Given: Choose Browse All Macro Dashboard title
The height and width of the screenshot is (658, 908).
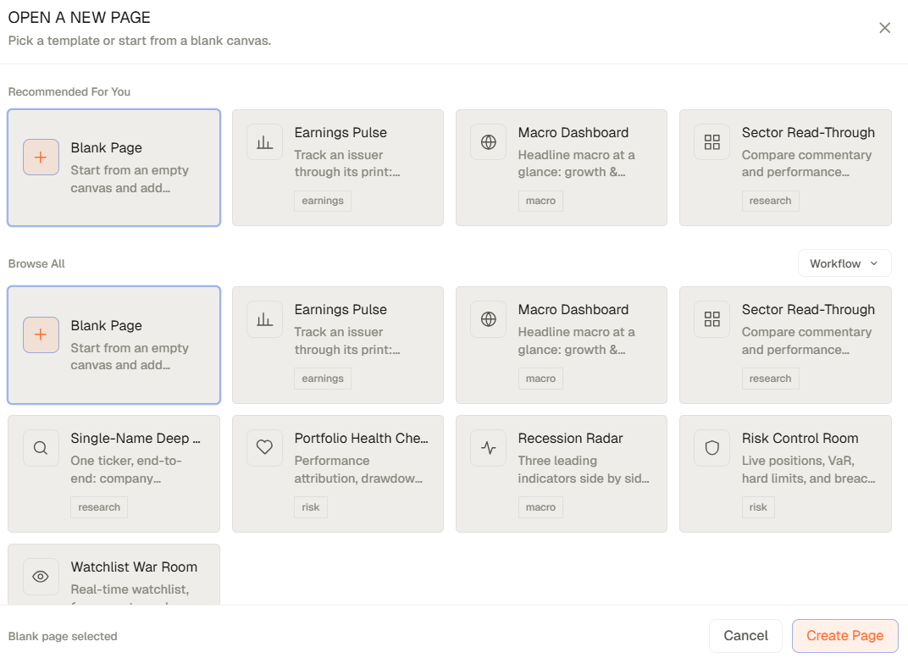Looking at the screenshot, I should tap(573, 310).
